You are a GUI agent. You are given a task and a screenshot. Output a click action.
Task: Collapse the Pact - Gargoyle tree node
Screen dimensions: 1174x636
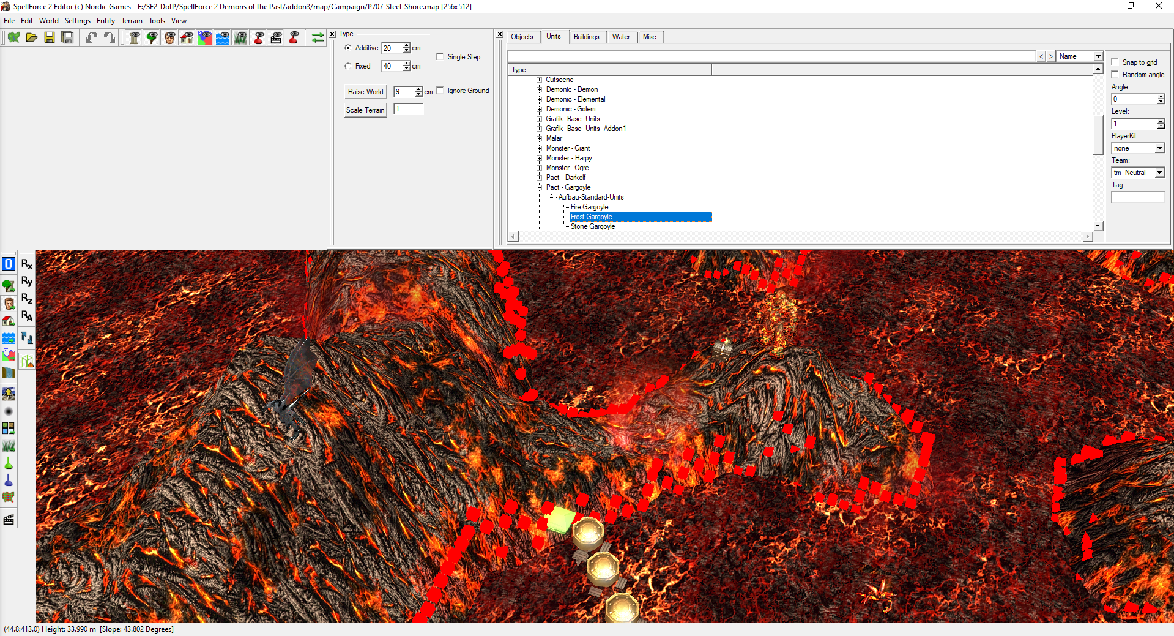540,187
